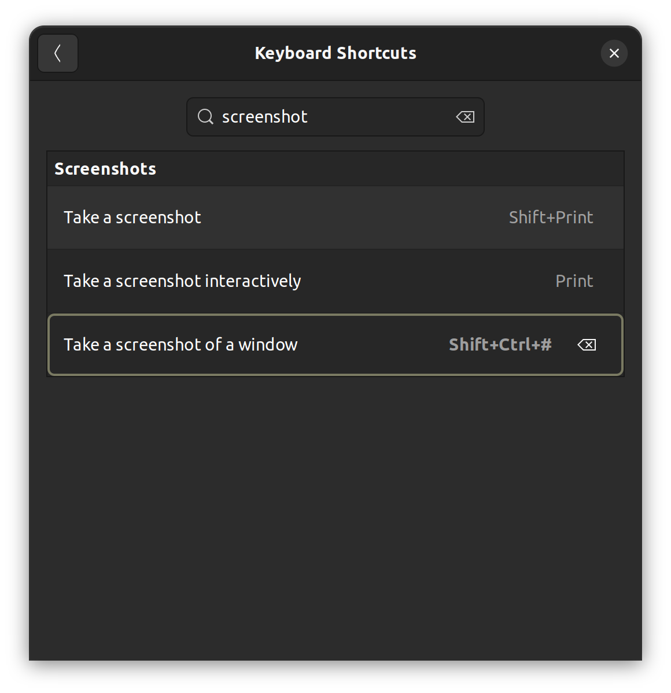Screen dimensions: 671x693
Task: Click blank space right of search box
Action: pyautogui.click(x=555, y=117)
